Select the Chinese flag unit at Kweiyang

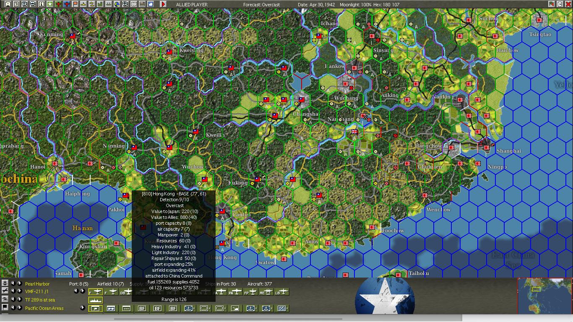tap(169, 52)
